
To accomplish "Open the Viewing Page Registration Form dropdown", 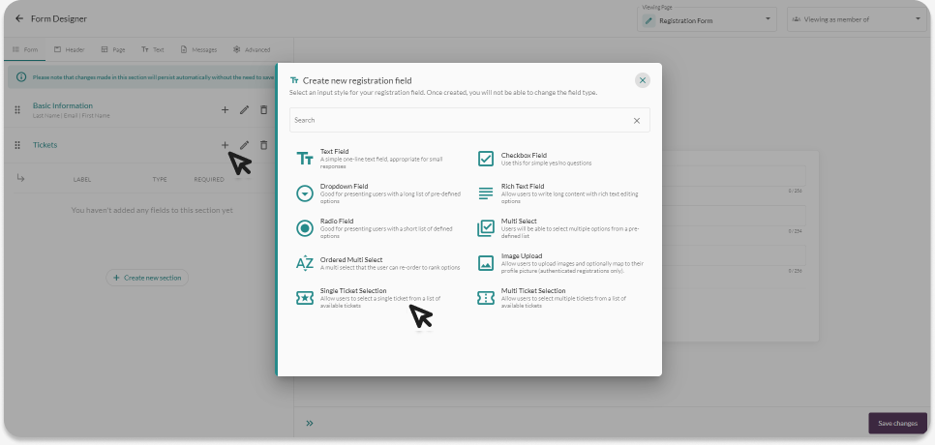I will (708, 19).
